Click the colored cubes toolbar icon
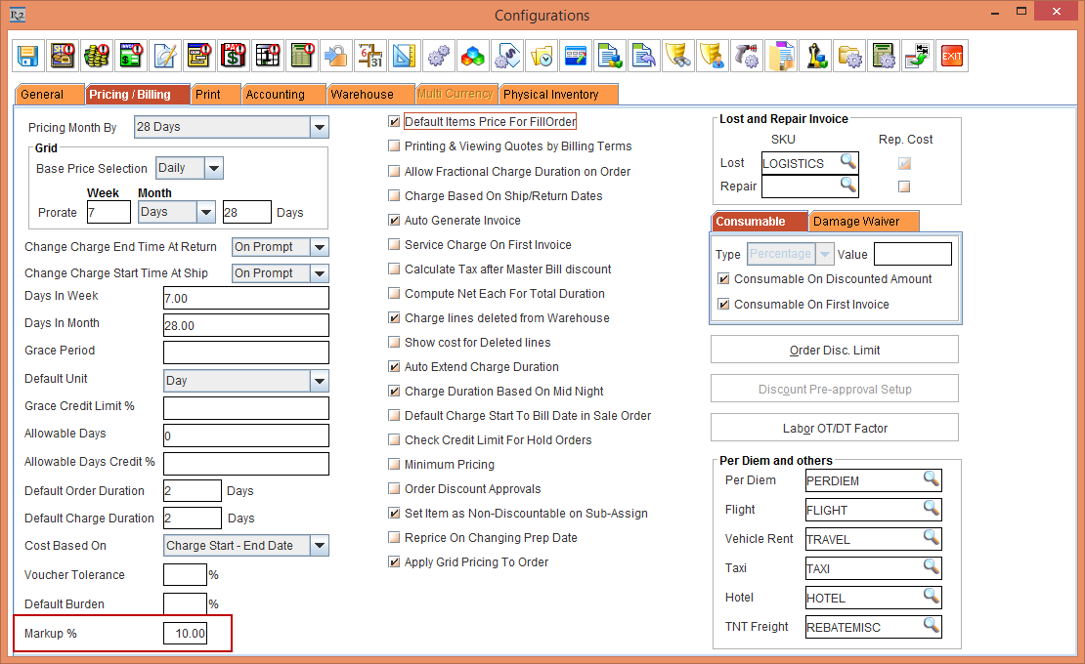The width and height of the screenshot is (1085, 664). click(472, 57)
